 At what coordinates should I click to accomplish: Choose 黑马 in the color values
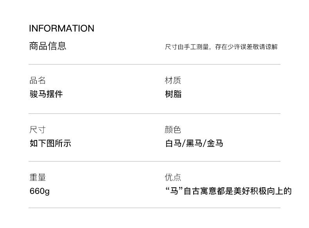194,144
